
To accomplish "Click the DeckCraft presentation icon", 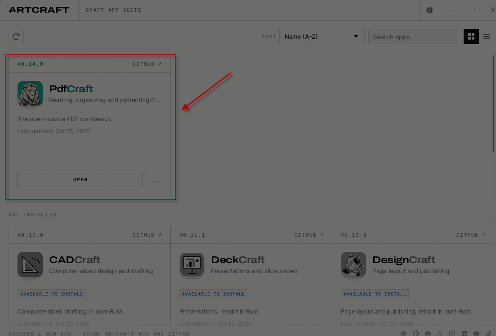I will click(192, 264).
